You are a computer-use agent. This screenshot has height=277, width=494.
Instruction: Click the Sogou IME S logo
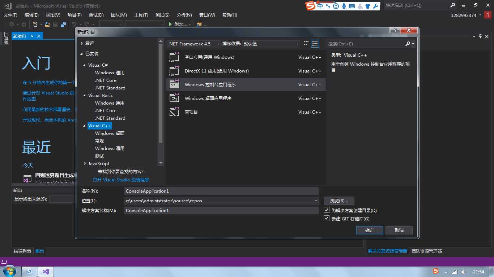pos(310,6)
